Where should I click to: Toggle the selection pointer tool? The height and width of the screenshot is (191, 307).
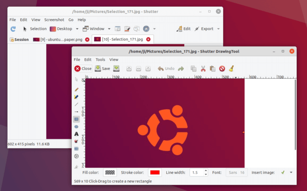pos(76,79)
